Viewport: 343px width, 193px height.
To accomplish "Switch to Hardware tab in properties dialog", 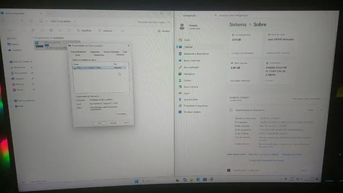I will (x=120, y=55).
